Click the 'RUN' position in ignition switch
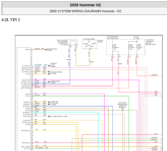 point(92,47)
